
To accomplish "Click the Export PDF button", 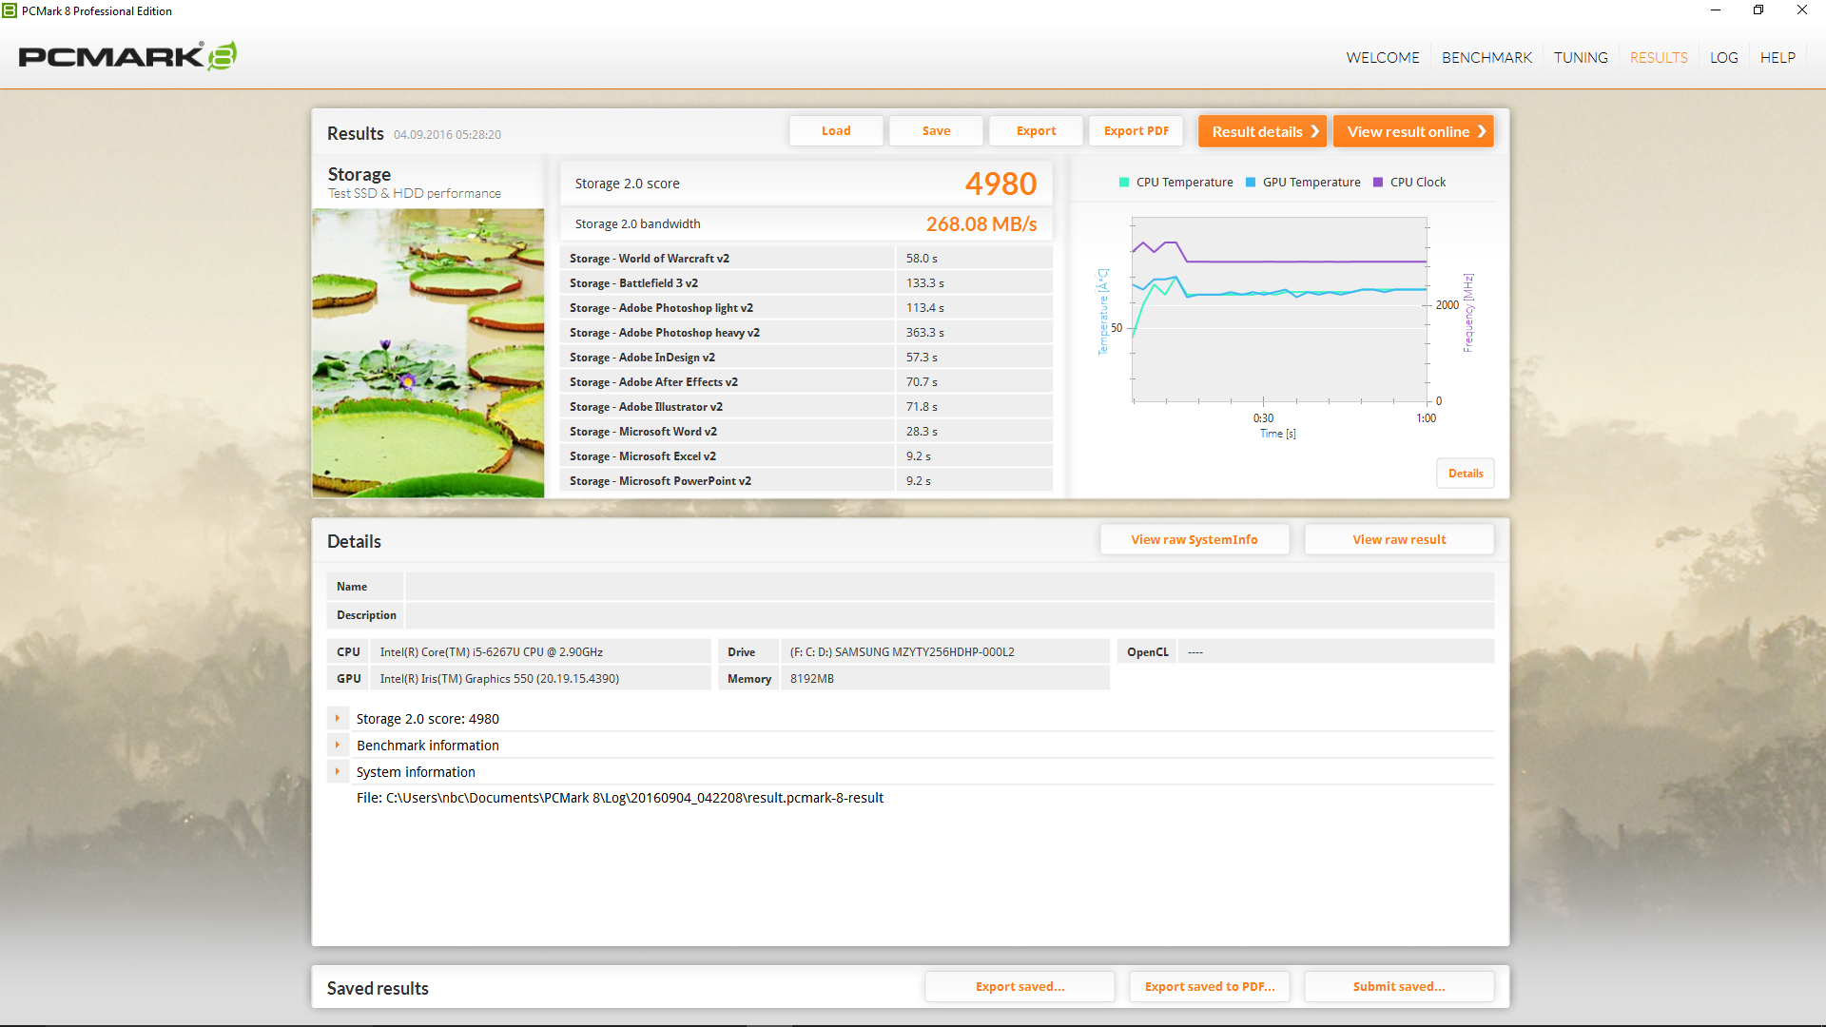I will 1136,131.
